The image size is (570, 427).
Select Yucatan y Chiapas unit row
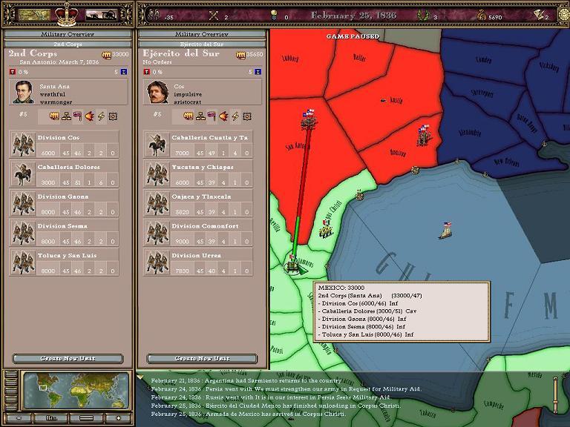(198, 173)
